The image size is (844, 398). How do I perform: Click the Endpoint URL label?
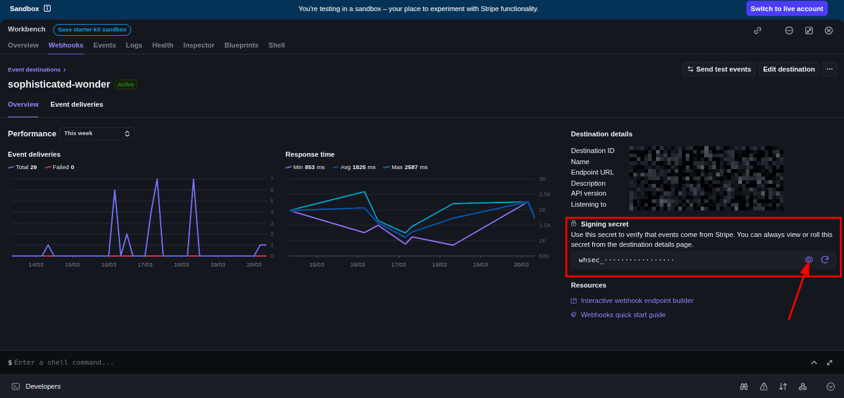592,172
